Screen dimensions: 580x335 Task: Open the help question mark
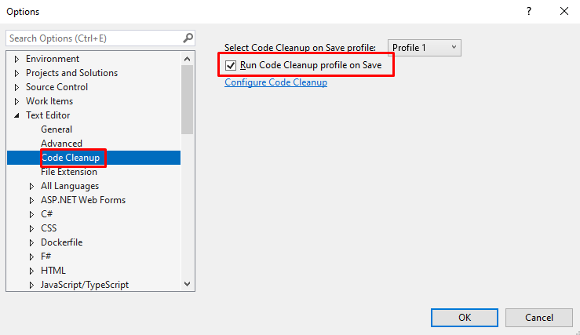point(529,11)
